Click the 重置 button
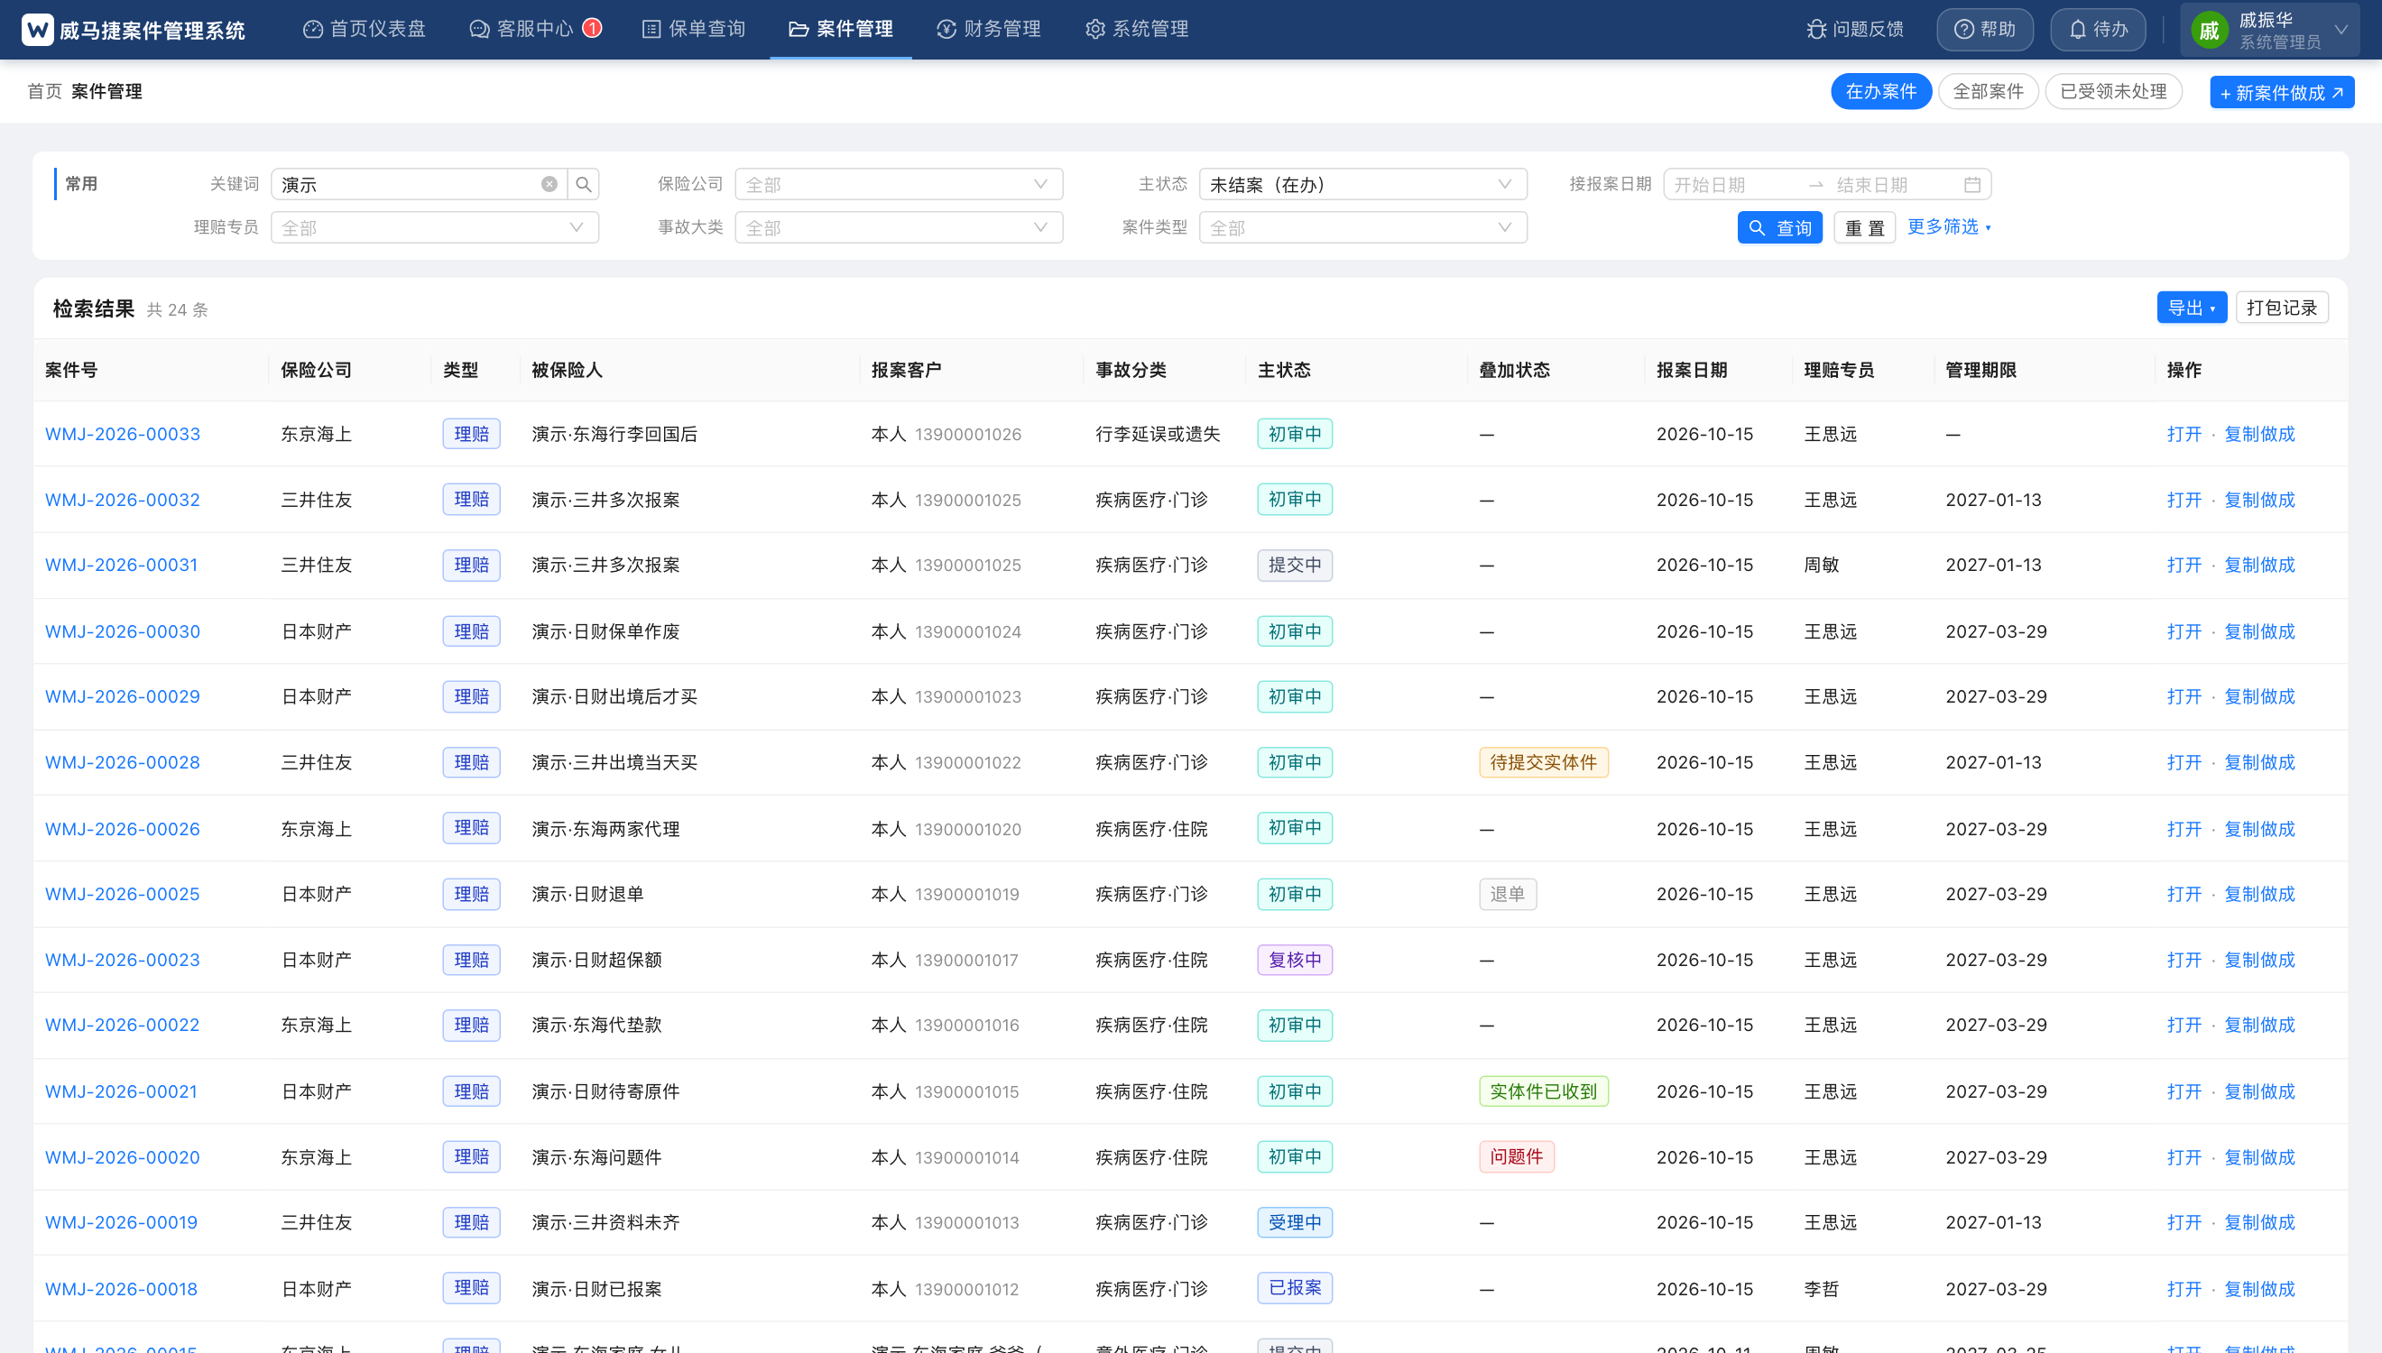The image size is (2382, 1353). click(1864, 227)
